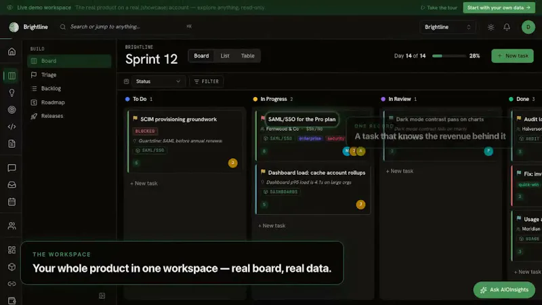Open the grid apps icon in the left rail
The width and height of the screenshot is (542, 305).
coord(12,249)
